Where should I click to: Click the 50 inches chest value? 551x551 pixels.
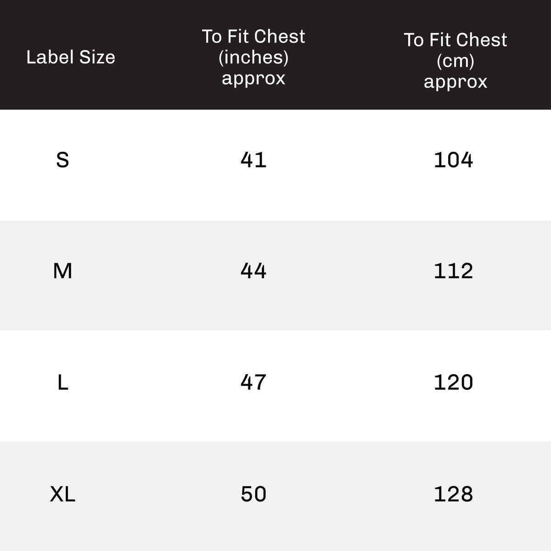(253, 495)
